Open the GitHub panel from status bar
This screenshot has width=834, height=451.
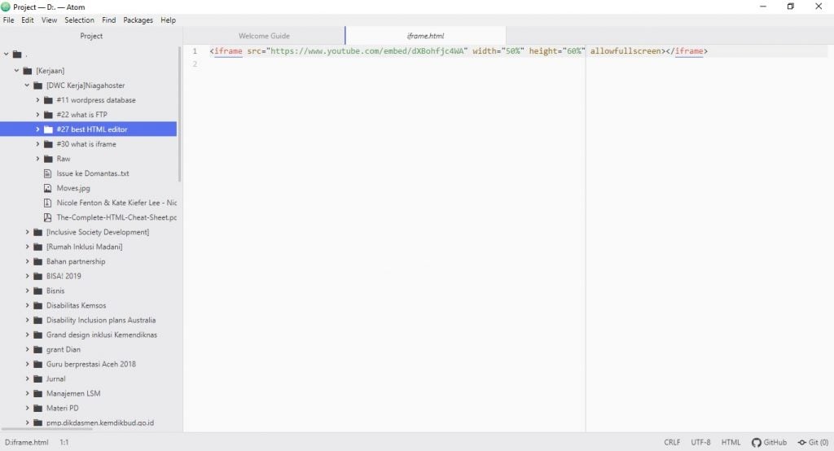click(769, 443)
